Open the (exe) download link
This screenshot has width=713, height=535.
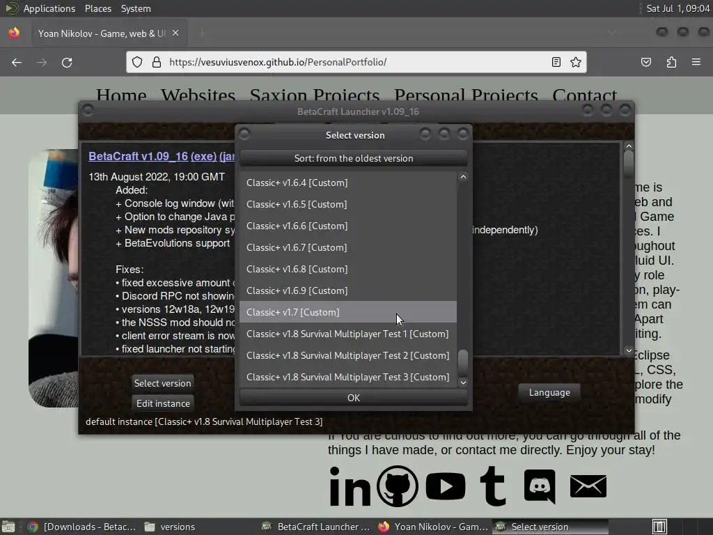pyautogui.click(x=204, y=156)
